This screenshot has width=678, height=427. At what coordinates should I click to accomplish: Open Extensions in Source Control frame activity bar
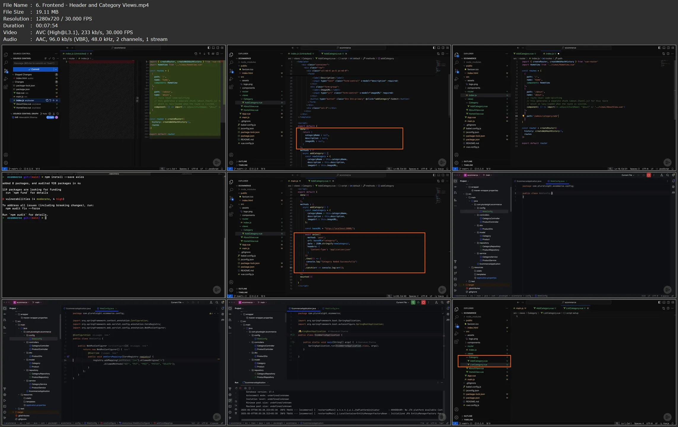6,87
